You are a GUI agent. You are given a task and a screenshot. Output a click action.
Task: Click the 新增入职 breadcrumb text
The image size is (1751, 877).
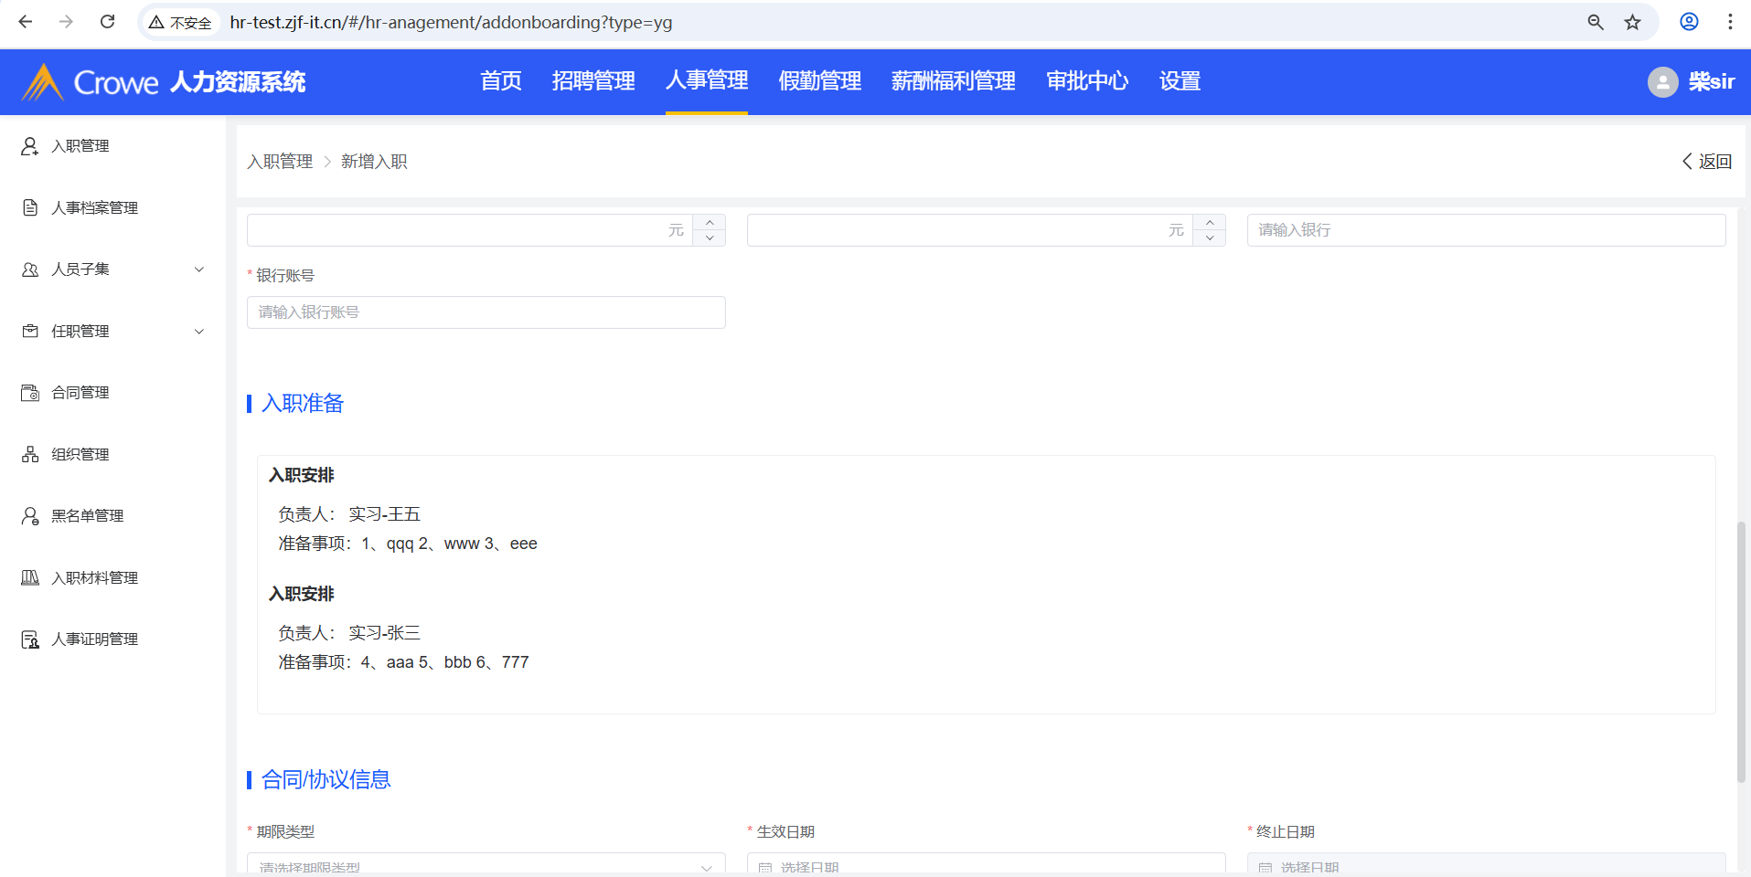(x=374, y=162)
